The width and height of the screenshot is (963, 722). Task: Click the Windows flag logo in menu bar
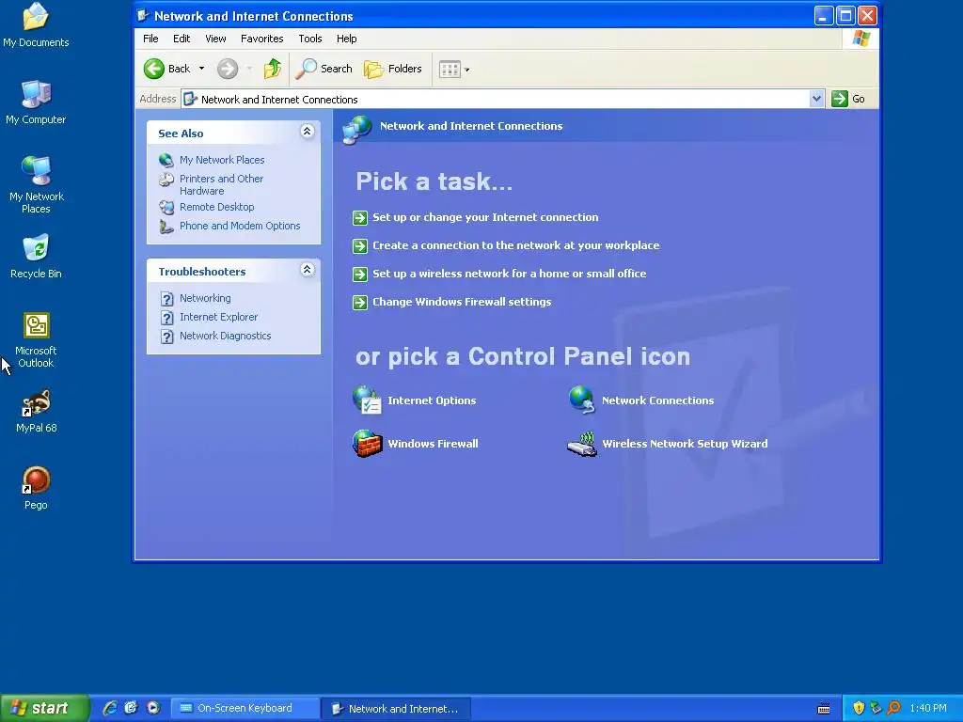pos(861,38)
